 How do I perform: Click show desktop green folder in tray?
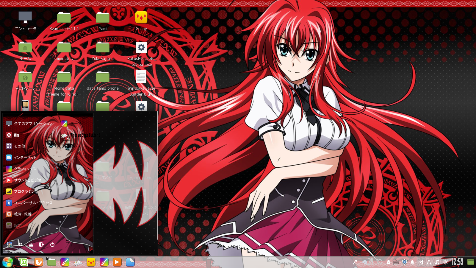click(x=471, y=262)
